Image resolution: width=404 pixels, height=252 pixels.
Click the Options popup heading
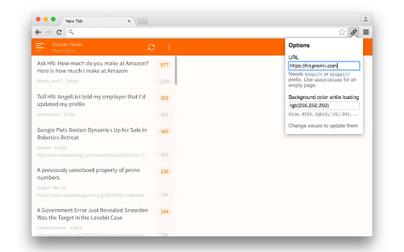tap(299, 45)
